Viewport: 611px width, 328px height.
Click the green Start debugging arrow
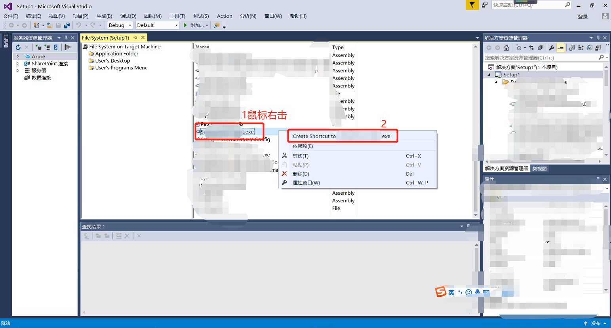pyautogui.click(x=185, y=25)
